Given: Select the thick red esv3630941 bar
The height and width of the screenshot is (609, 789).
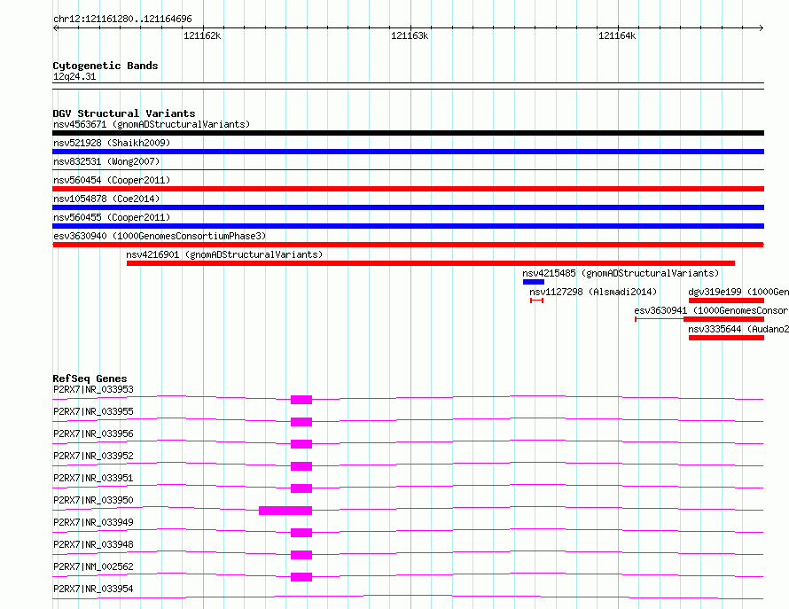Looking at the screenshot, I should click(x=723, y=319).
